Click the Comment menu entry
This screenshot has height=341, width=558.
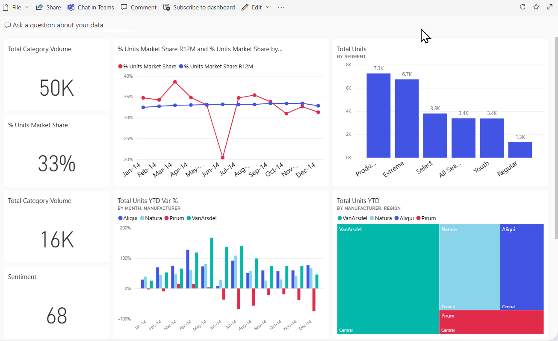pos(138,7)
